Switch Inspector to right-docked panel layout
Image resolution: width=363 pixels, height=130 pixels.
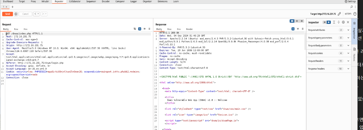click(329, 22)
